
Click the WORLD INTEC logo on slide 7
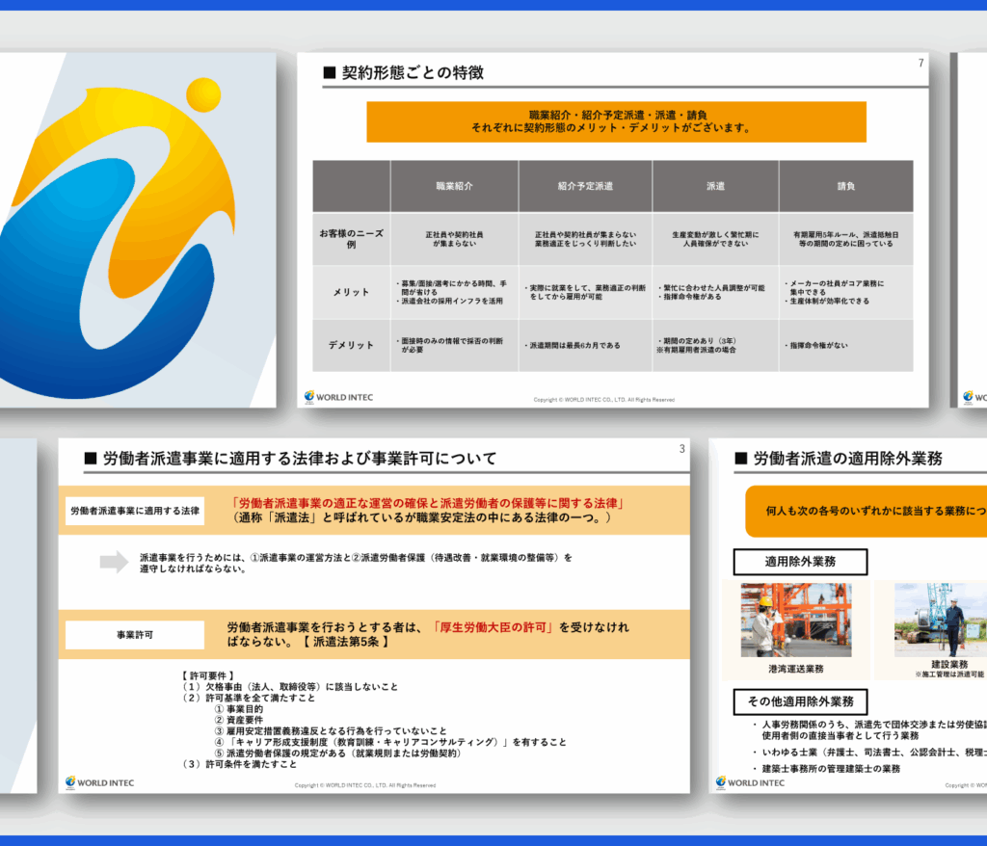(x=338, y=397)
